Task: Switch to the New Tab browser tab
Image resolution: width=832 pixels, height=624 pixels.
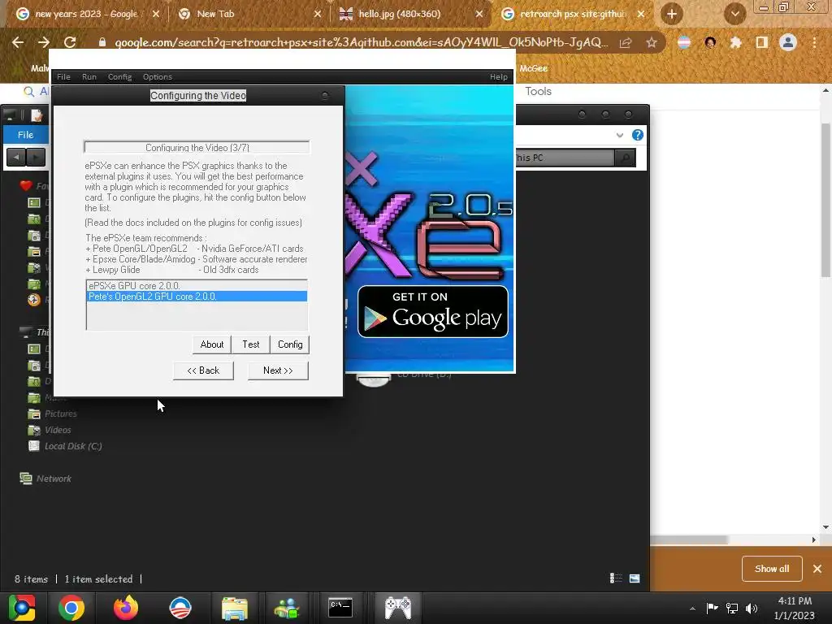Action: [249, 14]
